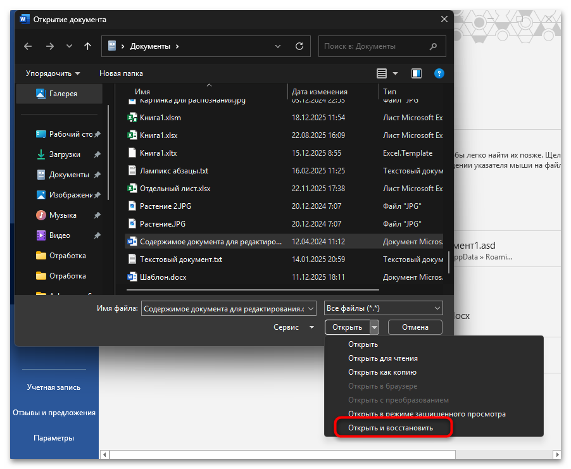Click the Back navigation arrow
Screen dimensions: 571x469
click(x=28, y=46)
